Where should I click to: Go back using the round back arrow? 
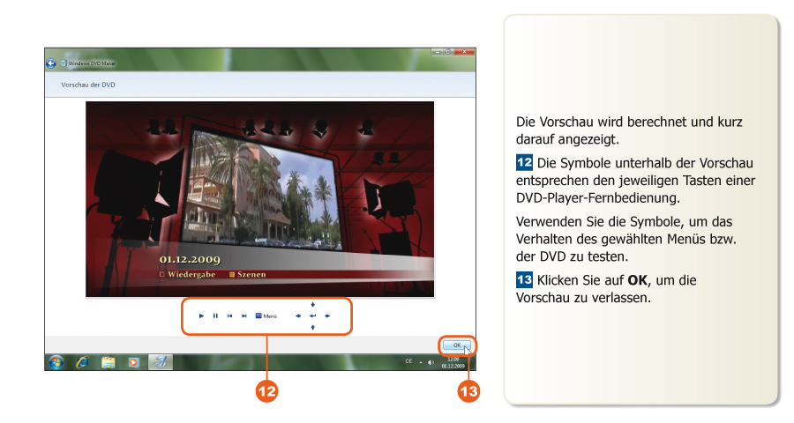pos(51,63)
